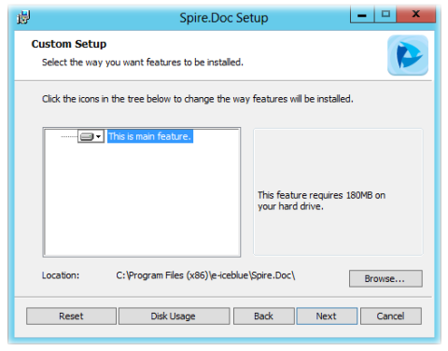The width and height of the screenshot is (448, 351).
Task: Click the Reset button
Action: point(71,316)
